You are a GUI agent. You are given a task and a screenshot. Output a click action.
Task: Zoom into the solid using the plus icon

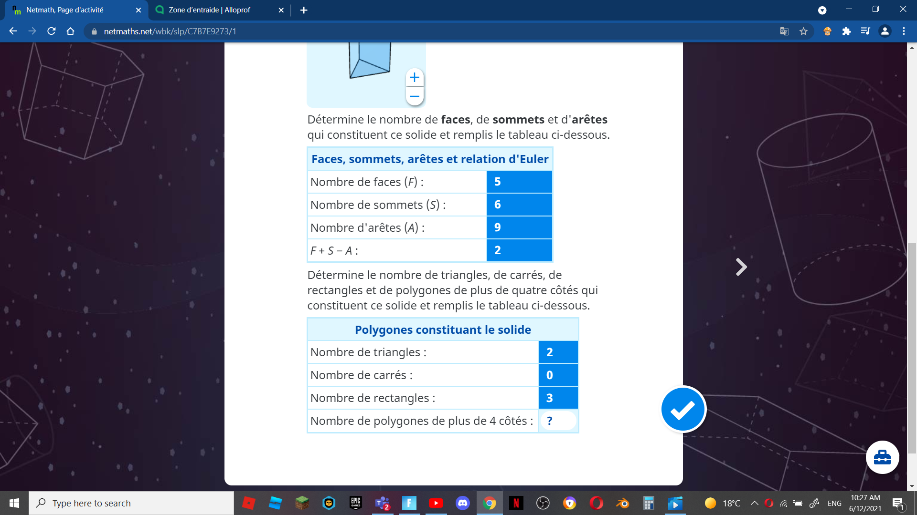414,77
